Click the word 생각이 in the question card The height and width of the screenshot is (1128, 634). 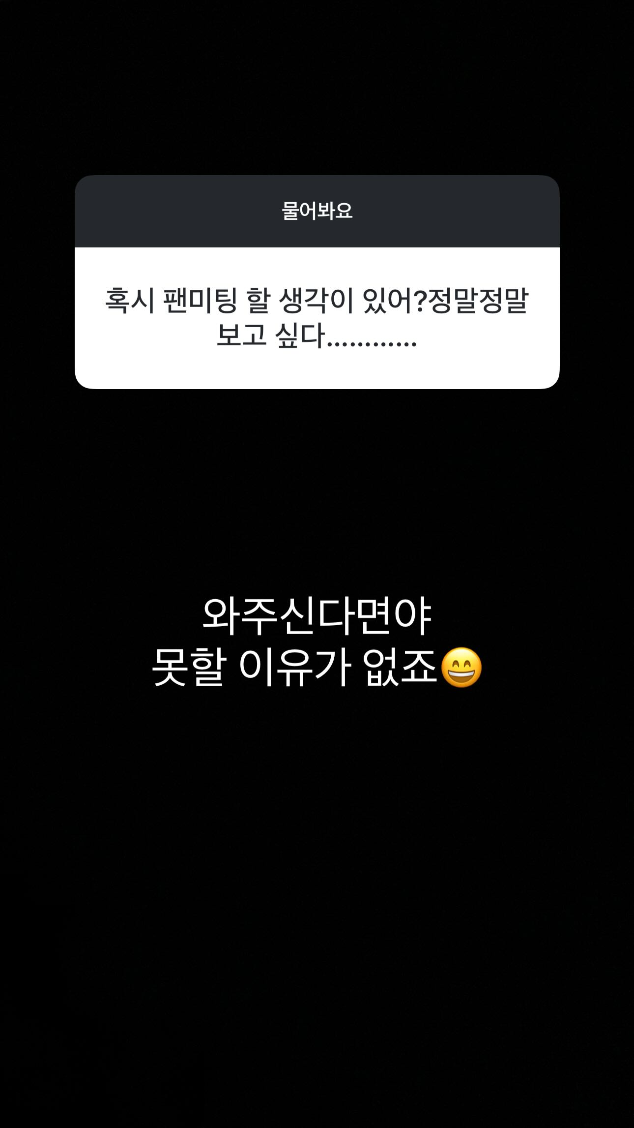tap(316, 300)
